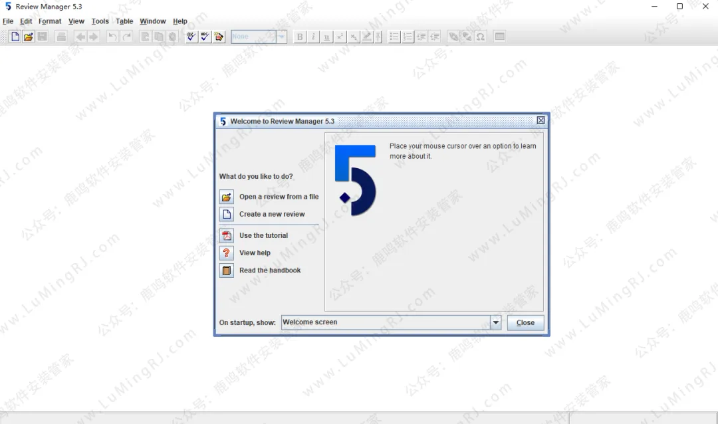Decrease indent using the toolbar icon

point(435,37)
